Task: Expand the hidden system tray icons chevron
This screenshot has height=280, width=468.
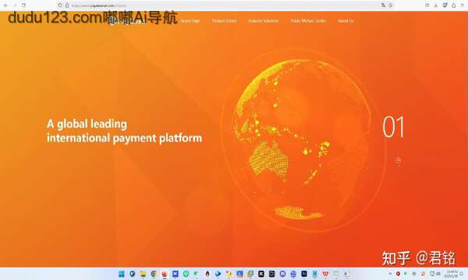Action: pos(390,274)
